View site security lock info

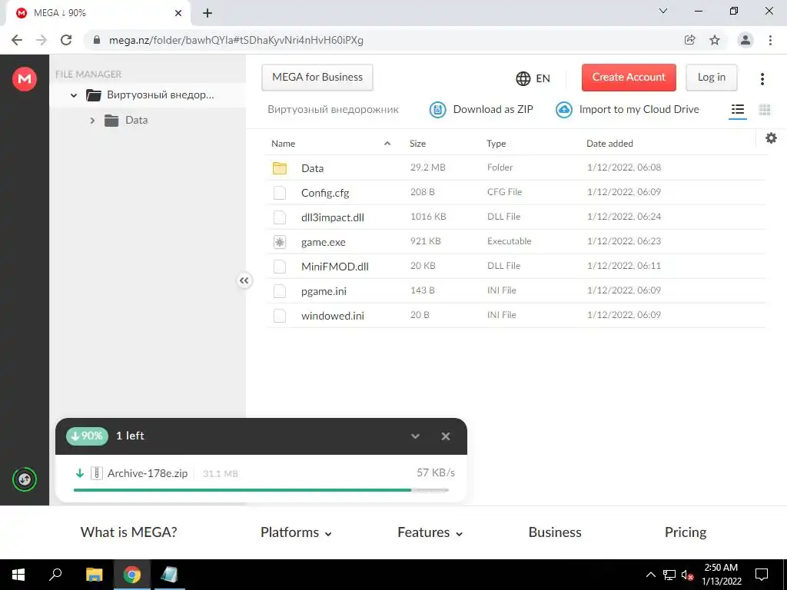[x=97, y=40]
